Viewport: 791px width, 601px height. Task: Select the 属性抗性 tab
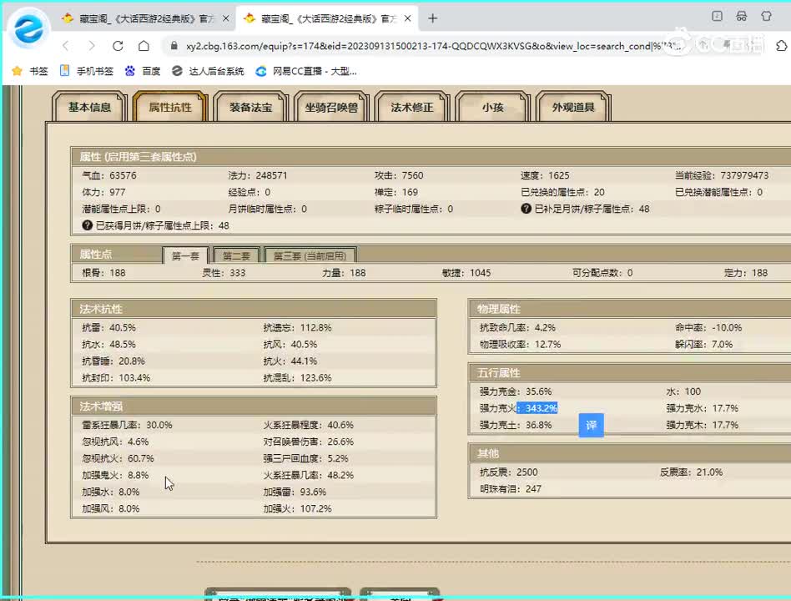170,107
